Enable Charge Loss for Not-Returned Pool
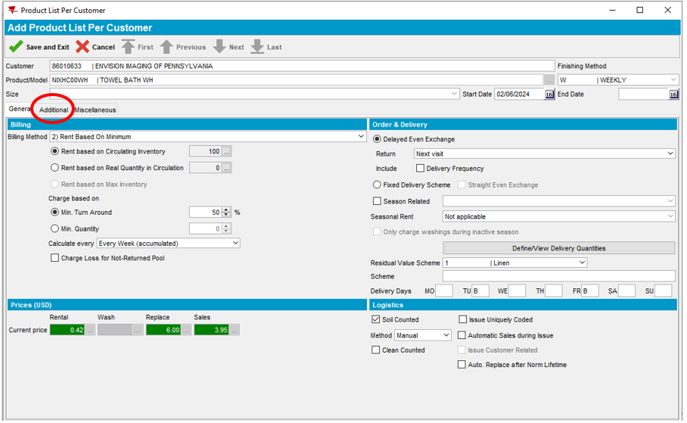The height and width of the screenshot is (423, 687). pos(54,258)
